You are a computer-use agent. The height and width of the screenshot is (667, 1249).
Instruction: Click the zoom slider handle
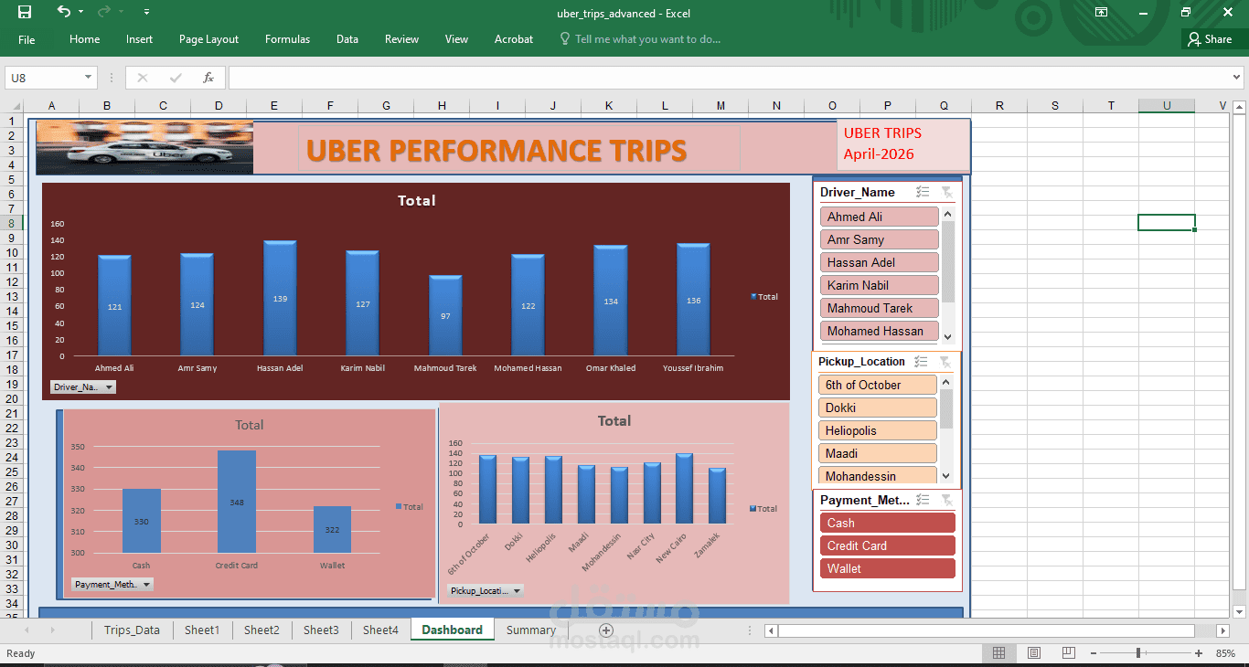tap(1138, 653)
